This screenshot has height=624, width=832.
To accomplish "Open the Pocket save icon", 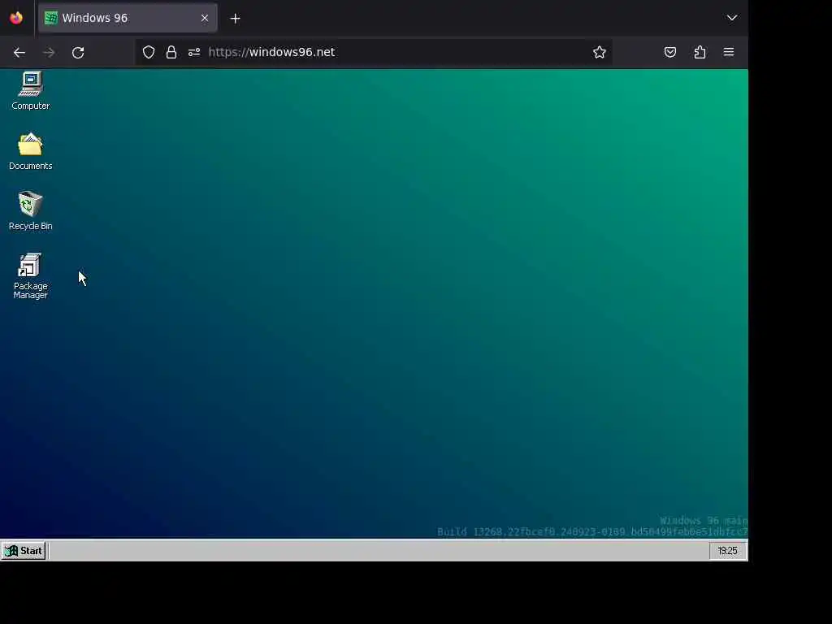I will (x=670, y=52).
